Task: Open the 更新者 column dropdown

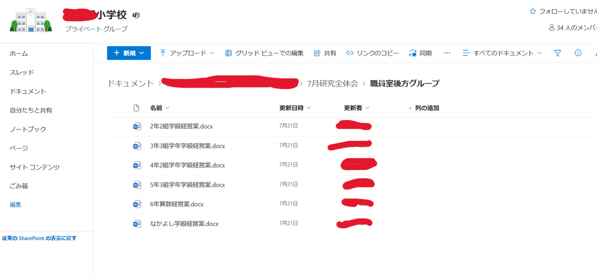Action: click(357, 108)
